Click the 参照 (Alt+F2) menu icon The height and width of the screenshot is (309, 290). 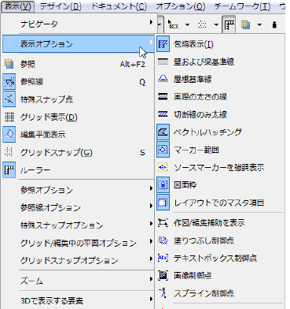pos(9,64)
